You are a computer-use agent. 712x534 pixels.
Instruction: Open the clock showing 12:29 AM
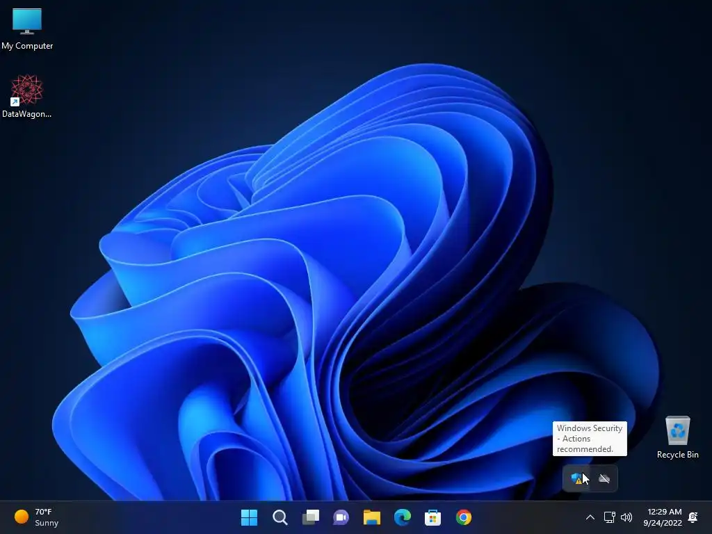click(663, 517)
